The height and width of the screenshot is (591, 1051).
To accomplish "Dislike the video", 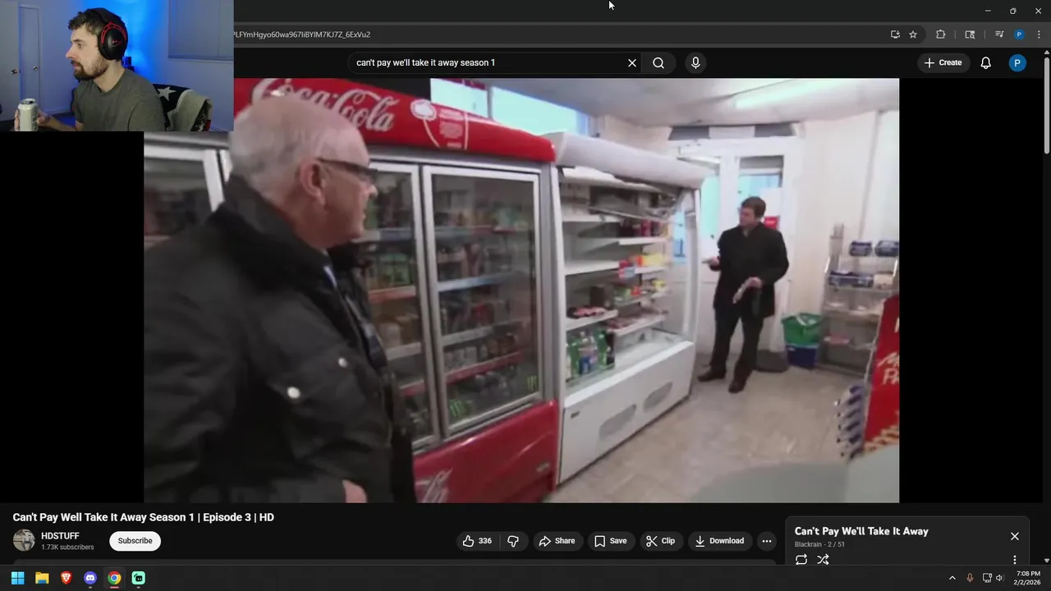I will click(x=513, y=541).
